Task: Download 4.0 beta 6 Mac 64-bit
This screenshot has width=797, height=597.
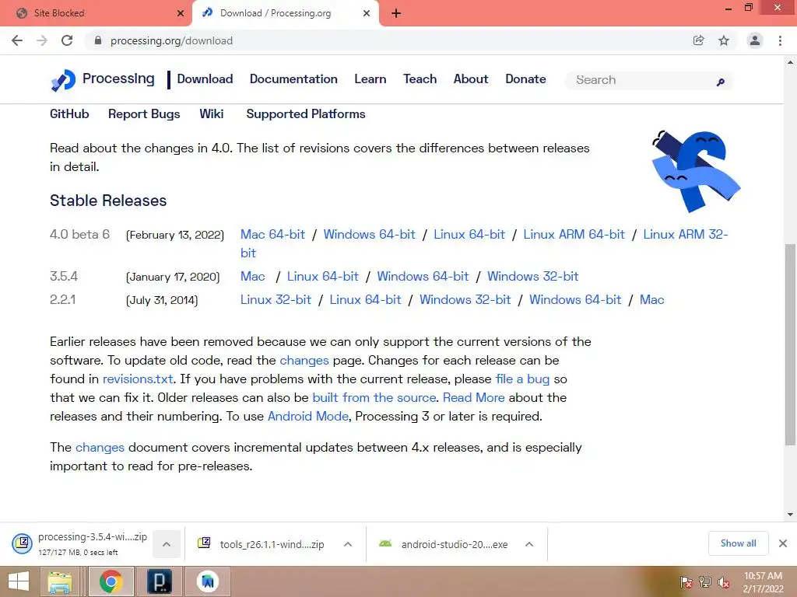Action: 272,235
